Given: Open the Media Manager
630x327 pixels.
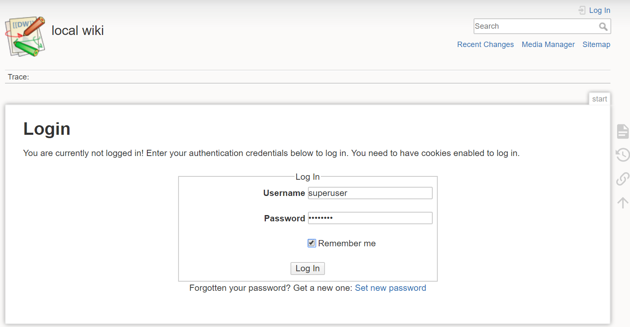Looking at the screenshot, I should [x=548, y=45].
